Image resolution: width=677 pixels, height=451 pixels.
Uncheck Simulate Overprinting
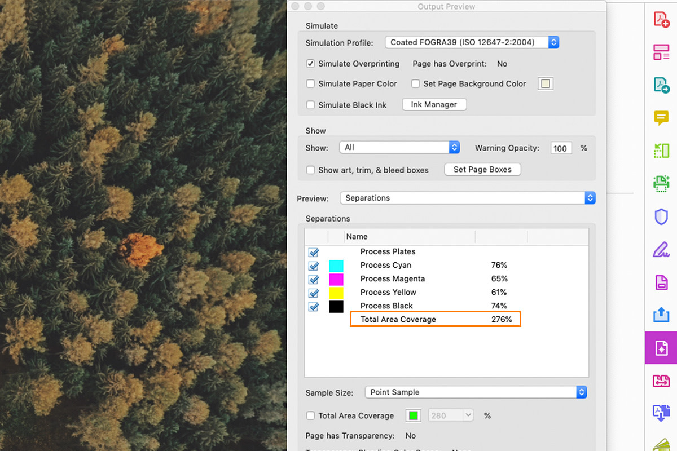coord(310,64)
